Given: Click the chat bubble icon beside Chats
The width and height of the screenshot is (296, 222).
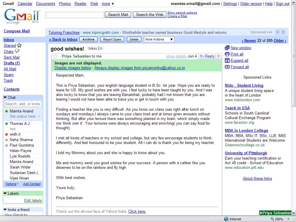Looking at the screenshot, I should 17,51.
